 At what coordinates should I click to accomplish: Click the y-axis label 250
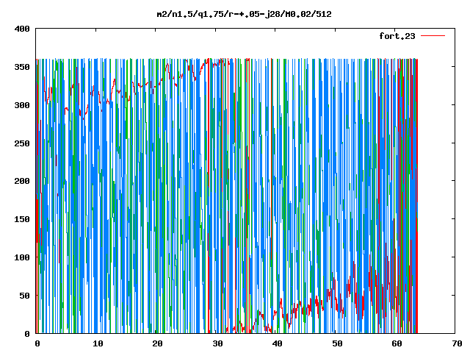[22, 143]
